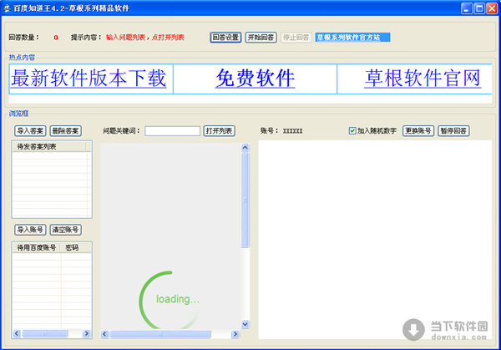Click the browser pane horizontal scrollbar thumb
The height and width of the screenshot is (350, 501).
click(x=160, y=334)
